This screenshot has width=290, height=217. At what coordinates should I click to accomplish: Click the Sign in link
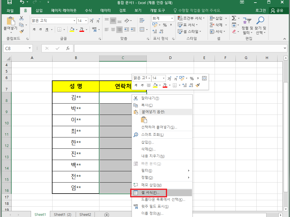260,10
